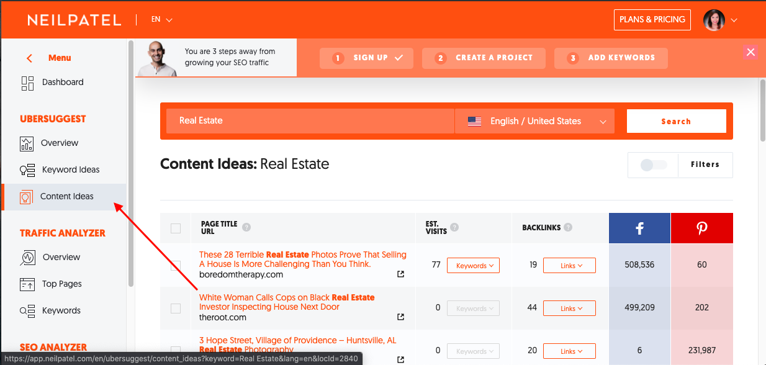Viewport: 766px width, 365px height.
Task: Click Neil Patel's photo in banner
Action: [x=158, y=58]
